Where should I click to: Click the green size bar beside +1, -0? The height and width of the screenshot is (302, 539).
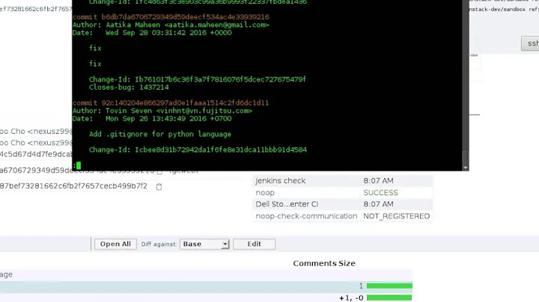389,298
